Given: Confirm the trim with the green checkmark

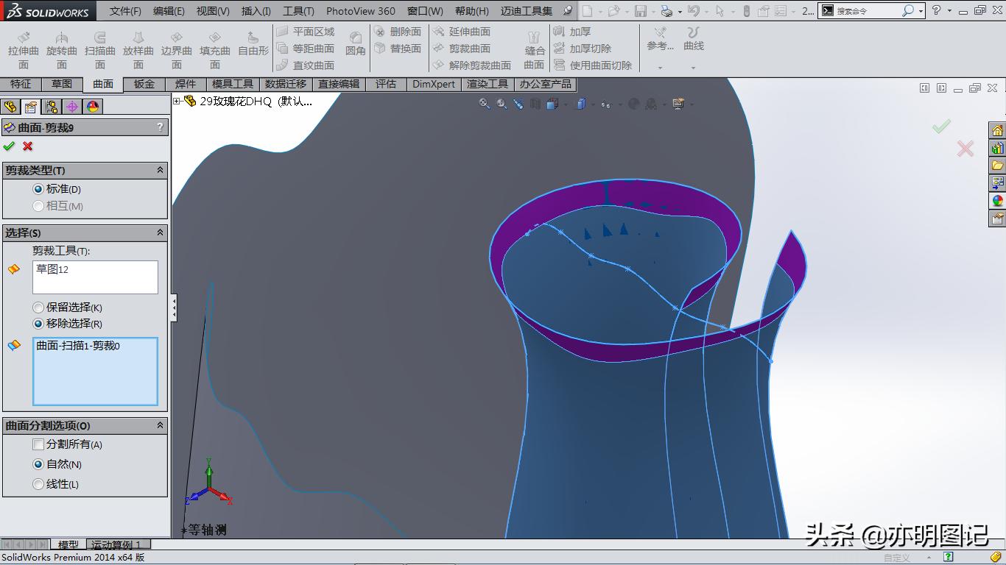Looking at the screenshot, I should tap(10, 146).
